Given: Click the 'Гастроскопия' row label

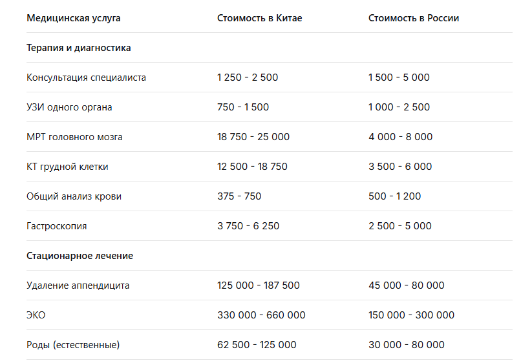Looking at the screenshot, I should coord(57,226).
